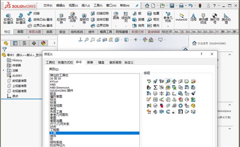
Task: Select the 包覆 wrap tool
Action: pyautogui.click(x=153, y=14)
